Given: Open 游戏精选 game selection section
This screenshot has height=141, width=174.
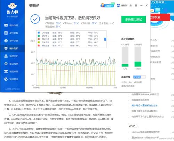Looking at the screenshot, I should coord(11,79).
